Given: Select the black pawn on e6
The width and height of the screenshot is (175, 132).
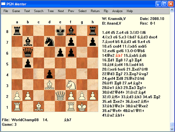Looking at the screenshot, I should coord(60,52).
